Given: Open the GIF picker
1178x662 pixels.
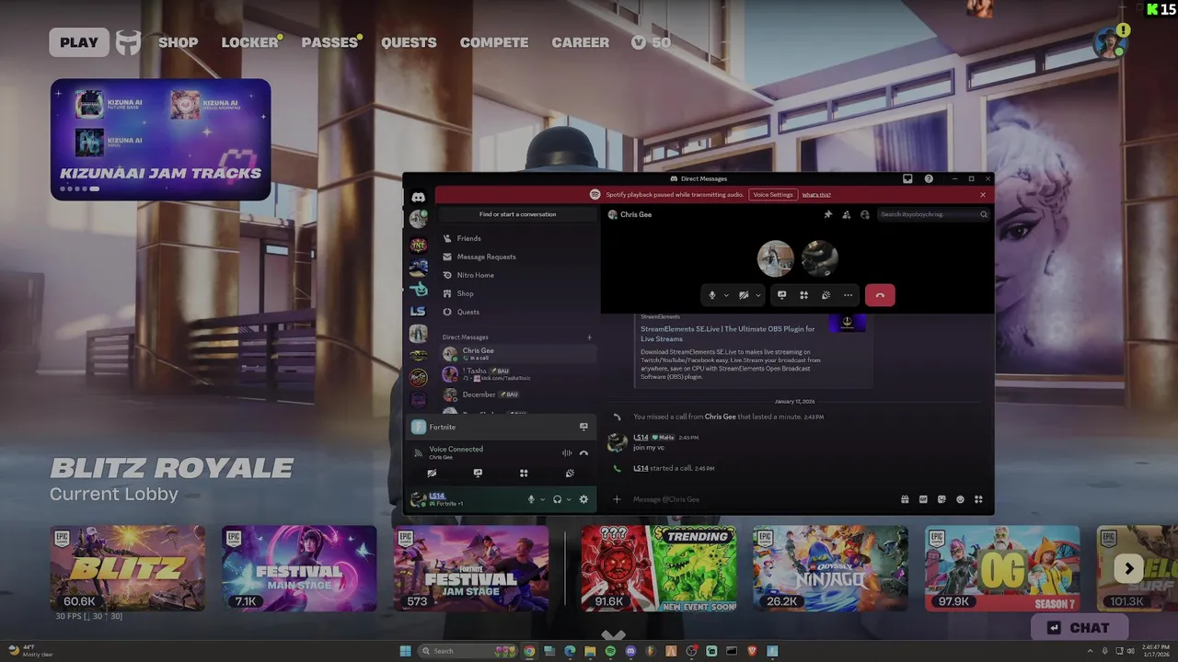Looking at the screenshot, I should [x=923, y=499].
